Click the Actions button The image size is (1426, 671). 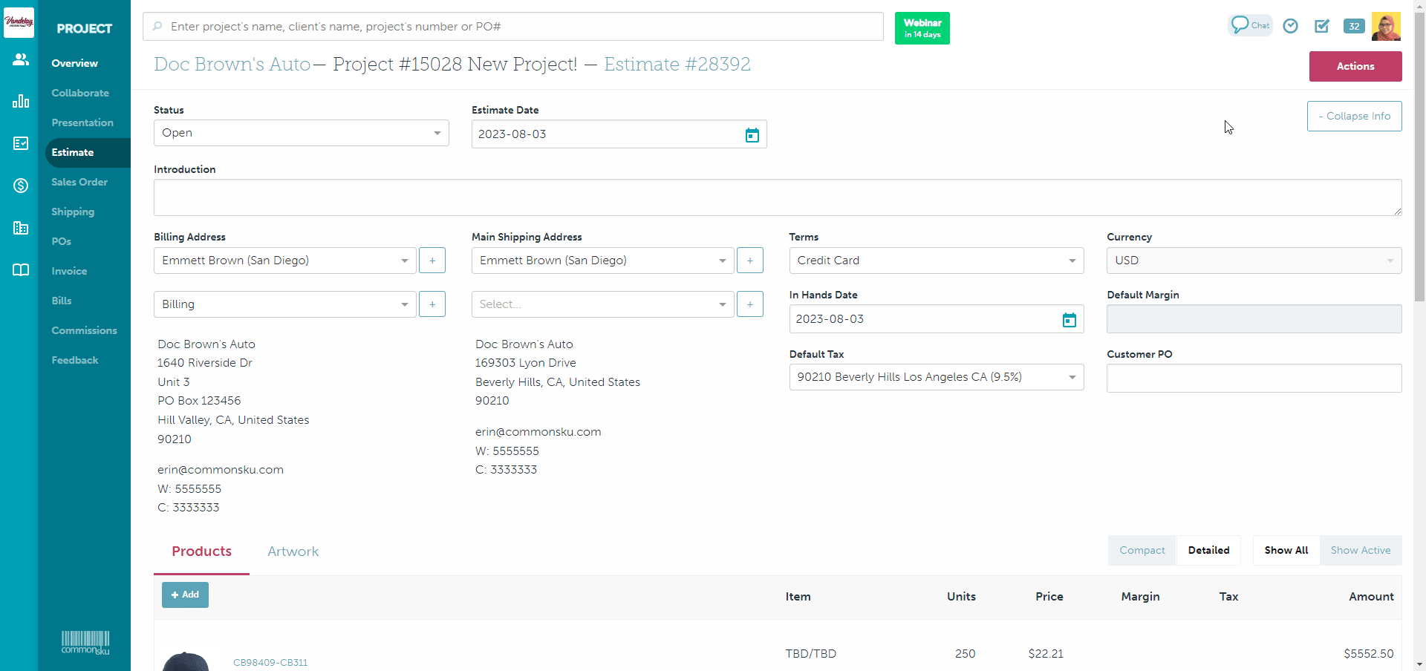click(1355, 66)
